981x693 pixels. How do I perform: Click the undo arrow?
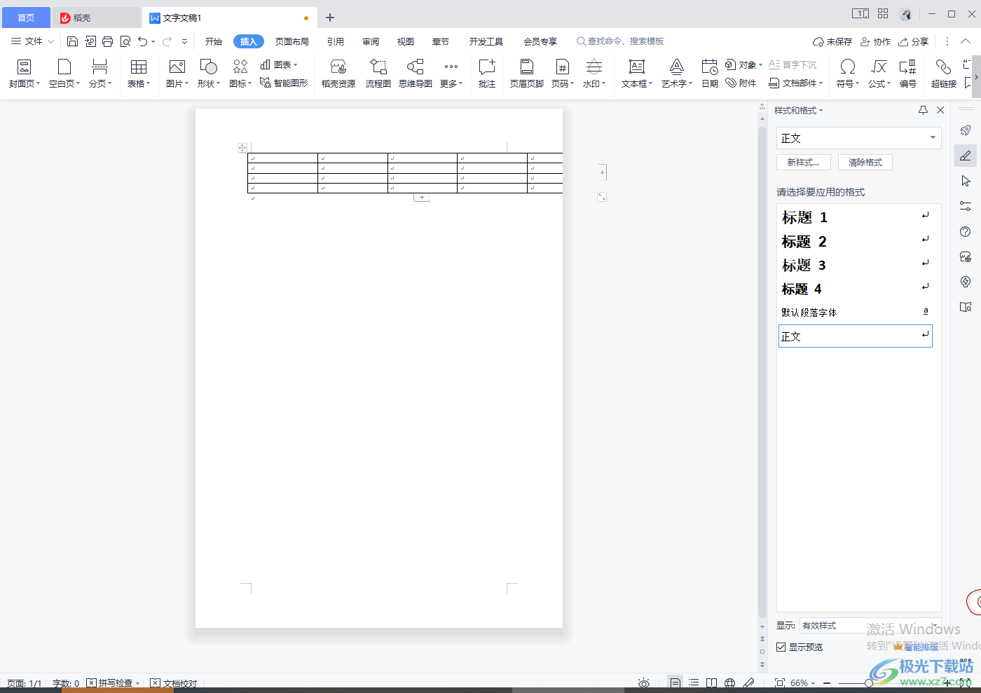click(143, 41)
